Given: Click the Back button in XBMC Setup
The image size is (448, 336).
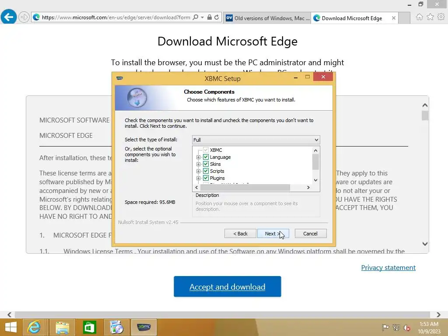Looking at the screenshot, I should [240, 234].
